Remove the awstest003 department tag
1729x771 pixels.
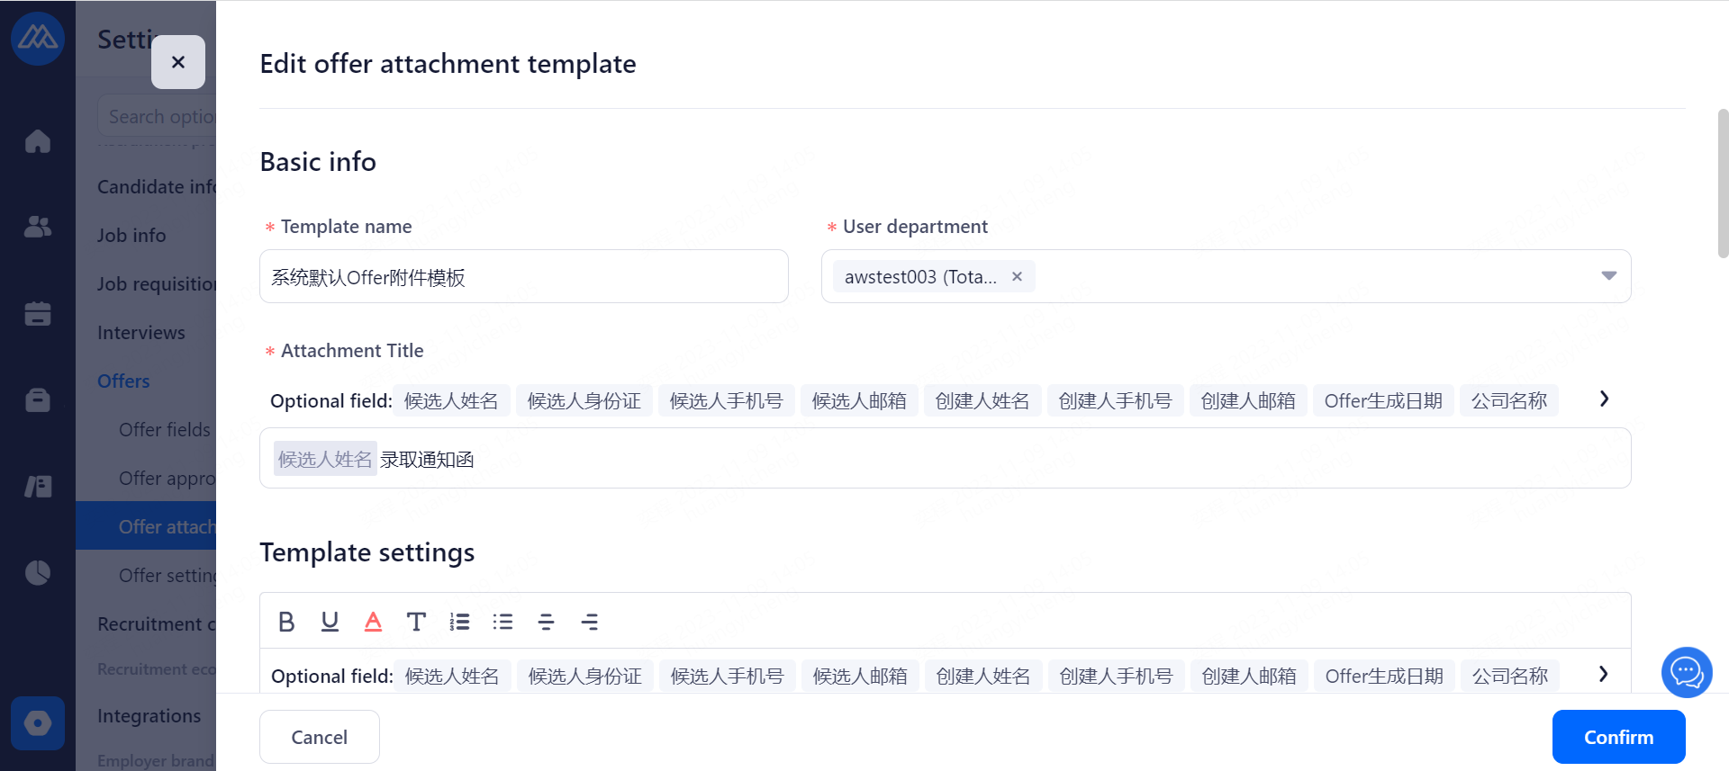[x=1017, y=276]
